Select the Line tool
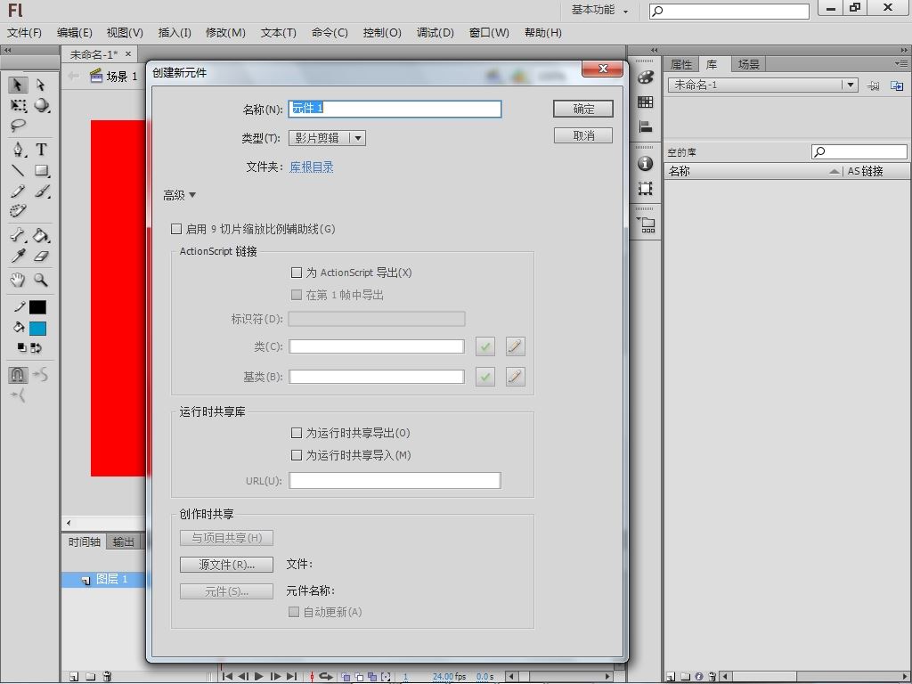Screen dimensions: 912x684 18,170
